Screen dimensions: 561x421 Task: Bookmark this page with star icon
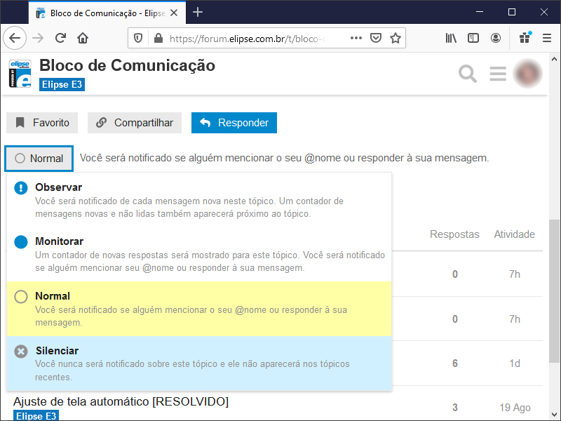[x=396, y=38]
